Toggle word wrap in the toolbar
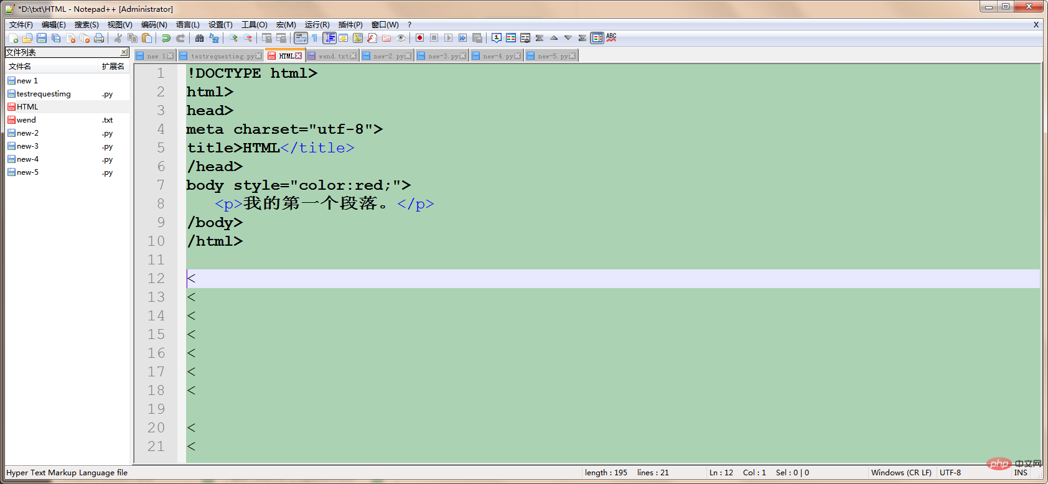 click(x=301, y=38)
